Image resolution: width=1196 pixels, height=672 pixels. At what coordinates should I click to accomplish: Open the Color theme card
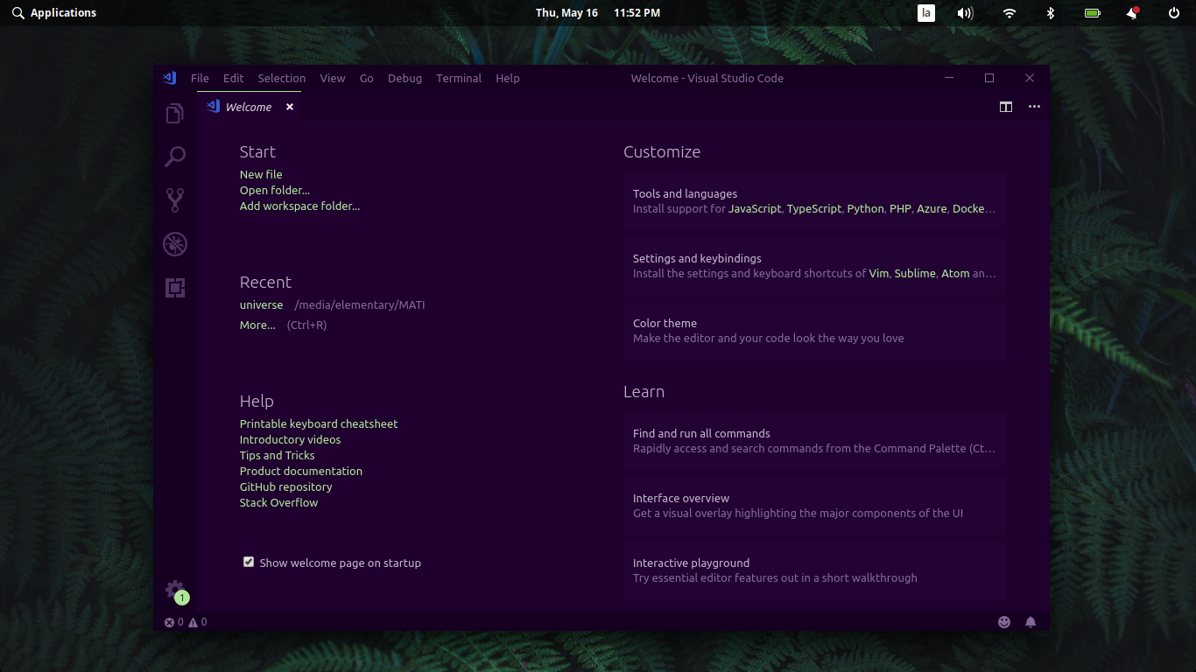815,331
